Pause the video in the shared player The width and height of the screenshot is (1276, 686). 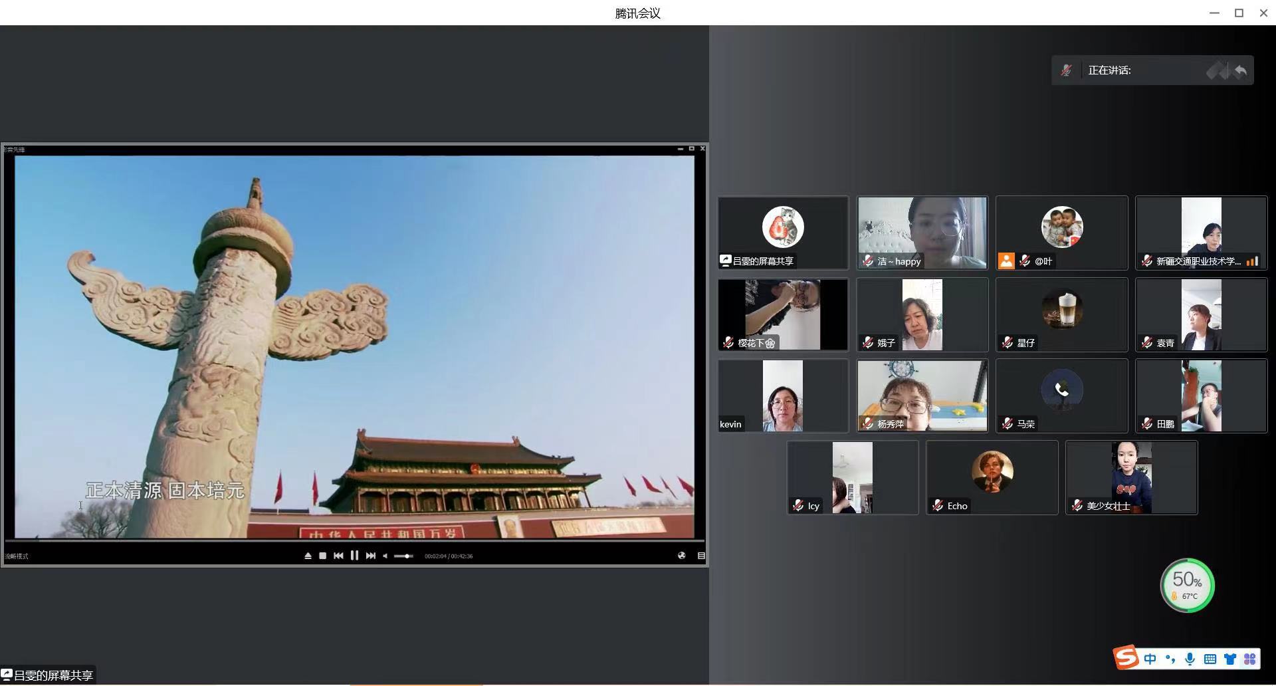[x=354, y=556]
